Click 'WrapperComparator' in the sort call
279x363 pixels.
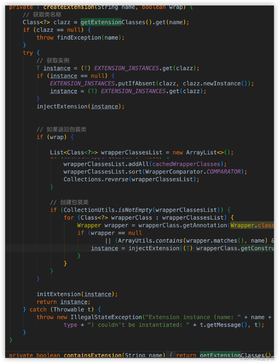(x=174, y=172)
